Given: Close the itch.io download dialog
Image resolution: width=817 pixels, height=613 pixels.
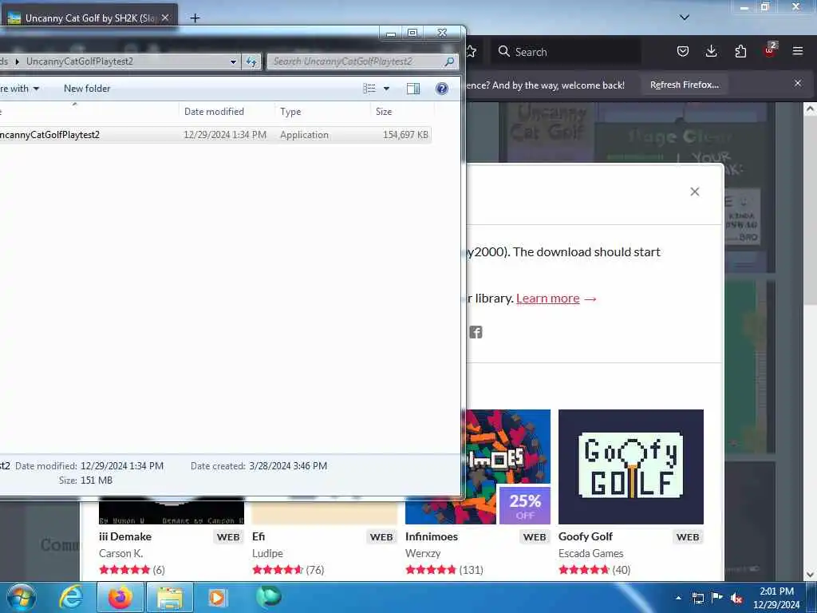Looking at the screenshot, I should [695, 192].
